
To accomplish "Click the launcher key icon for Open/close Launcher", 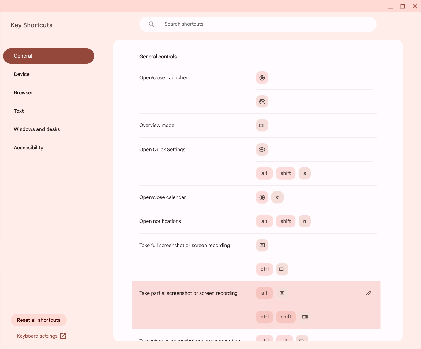I will (262, 78).
